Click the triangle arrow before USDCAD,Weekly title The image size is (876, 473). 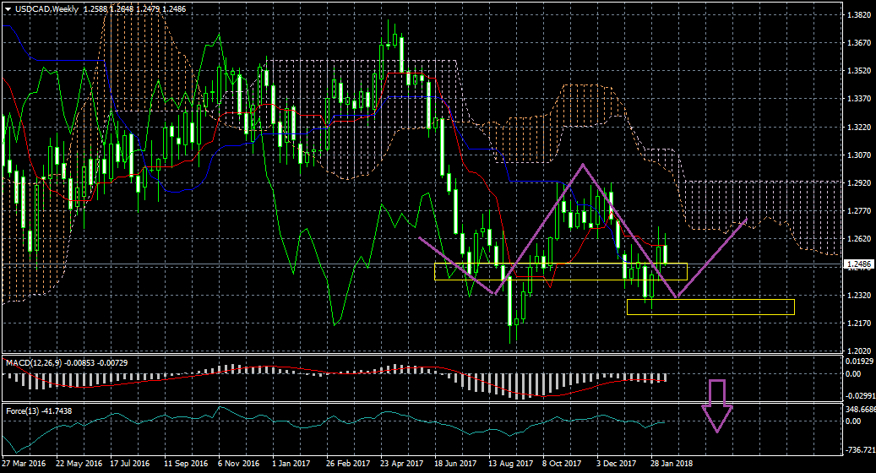pos(8,8)
